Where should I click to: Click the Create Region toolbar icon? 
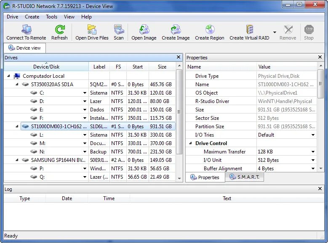click(210, 29)
